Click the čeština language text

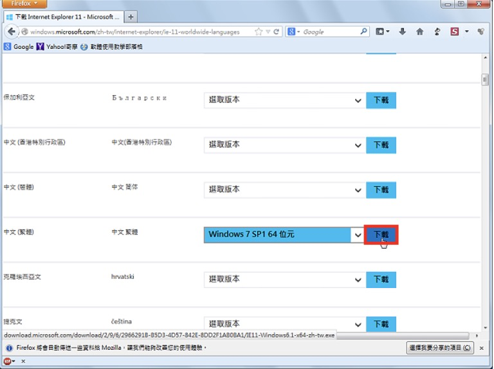tap(122, 321)
